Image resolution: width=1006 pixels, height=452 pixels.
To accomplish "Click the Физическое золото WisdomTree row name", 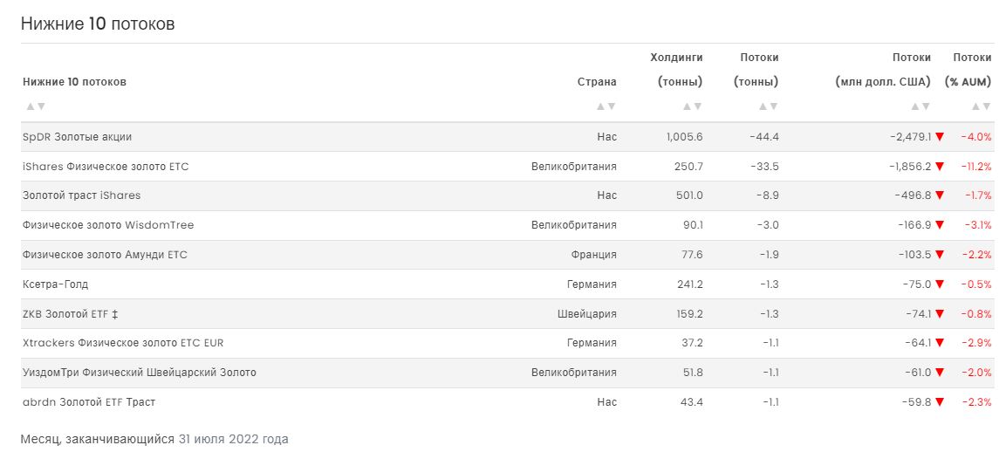I will [x=108, y=225].
